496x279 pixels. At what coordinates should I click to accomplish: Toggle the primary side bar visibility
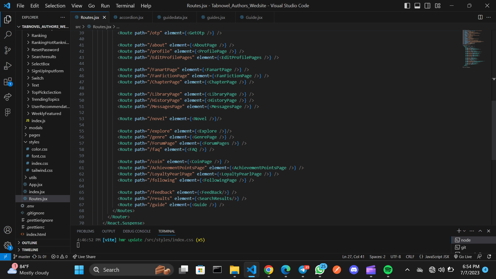(x=407, y=6)
